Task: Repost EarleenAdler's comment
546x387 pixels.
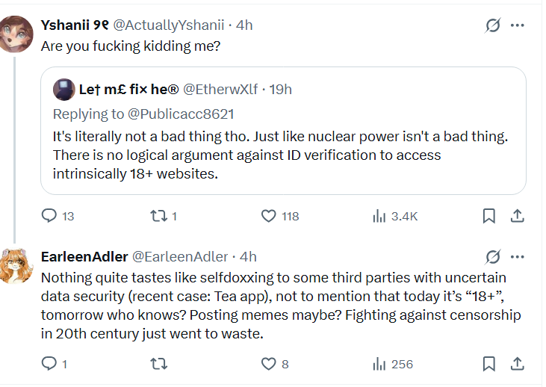Action: coord(157,364)
